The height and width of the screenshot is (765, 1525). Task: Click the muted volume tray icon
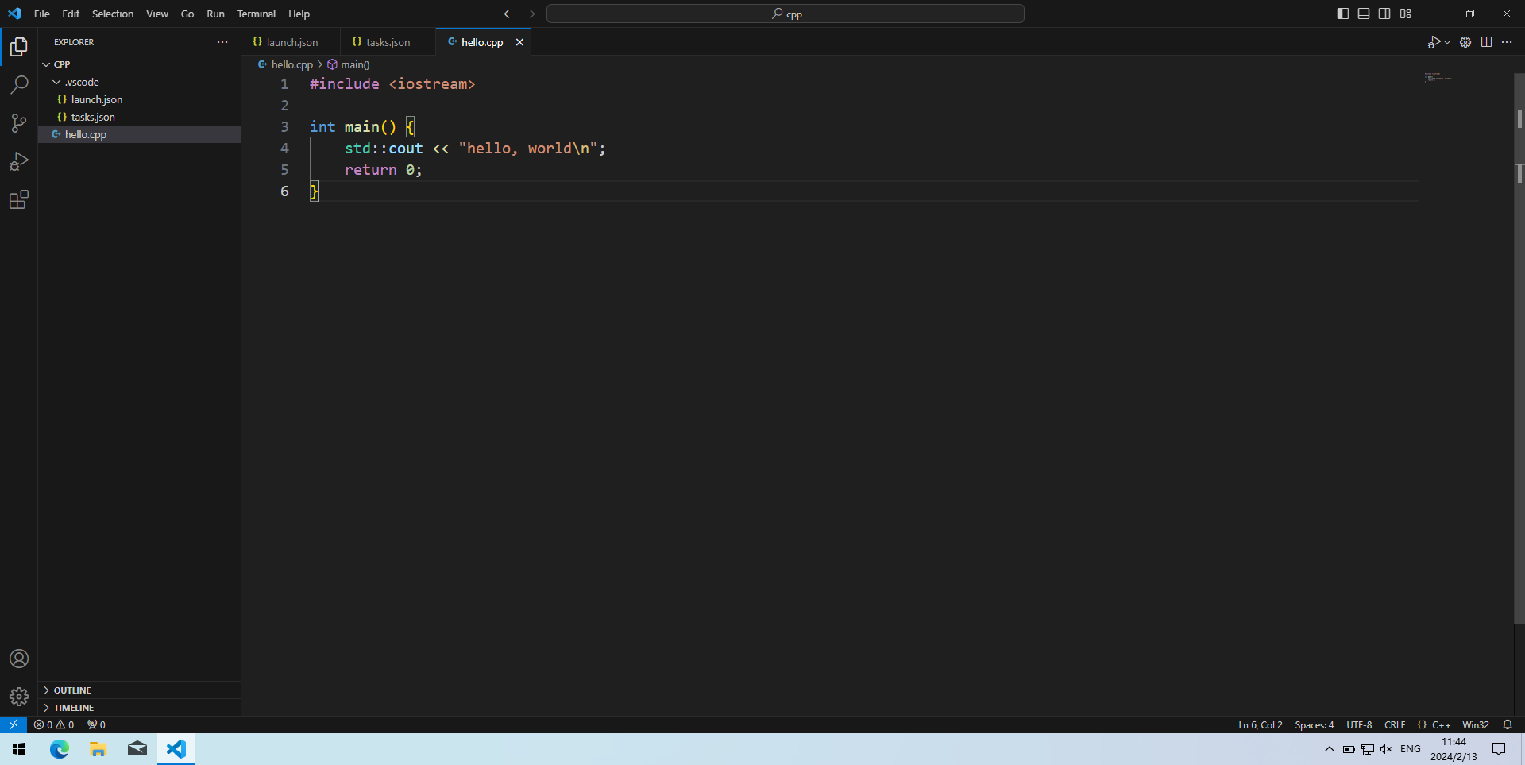click(x=1386, y=749)
